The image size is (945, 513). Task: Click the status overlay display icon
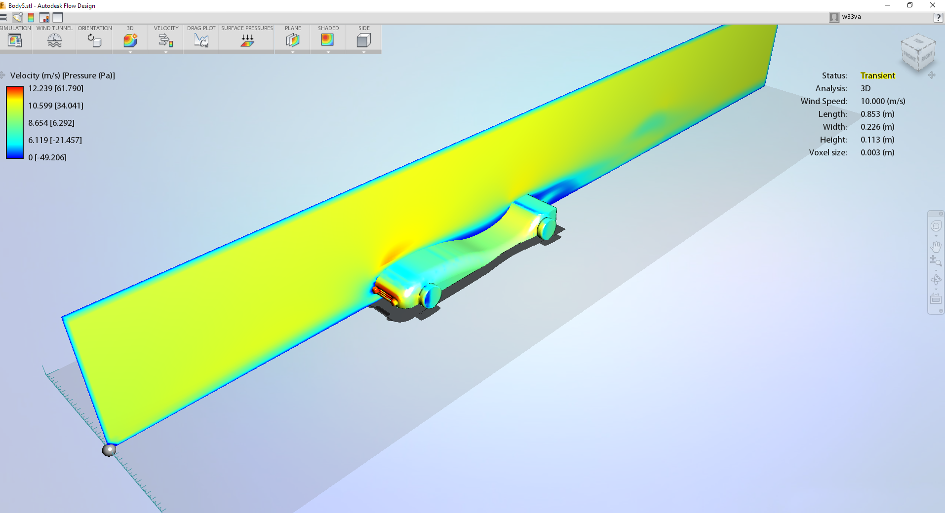click(44, 18)
